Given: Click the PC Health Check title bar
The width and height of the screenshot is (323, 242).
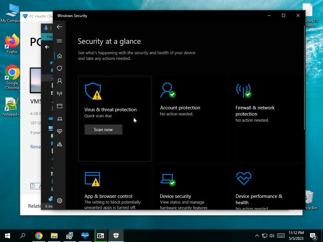Looking at the screenshot, I should [x=37, y=16].
